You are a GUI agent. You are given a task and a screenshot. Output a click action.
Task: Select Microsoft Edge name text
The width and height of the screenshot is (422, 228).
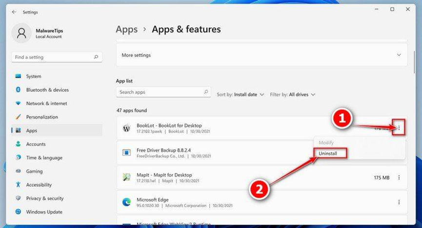[153, 200]
